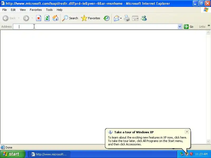Screen dimensions: 211x158
Task: Click the status bar IE page icon
Action: (x=3, y=147)
